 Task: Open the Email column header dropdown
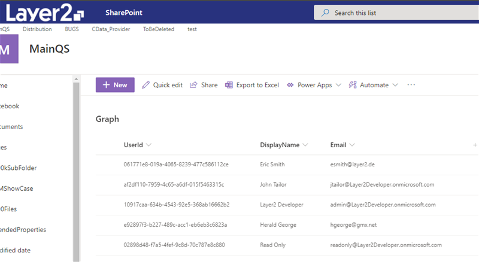coord(353,145)
